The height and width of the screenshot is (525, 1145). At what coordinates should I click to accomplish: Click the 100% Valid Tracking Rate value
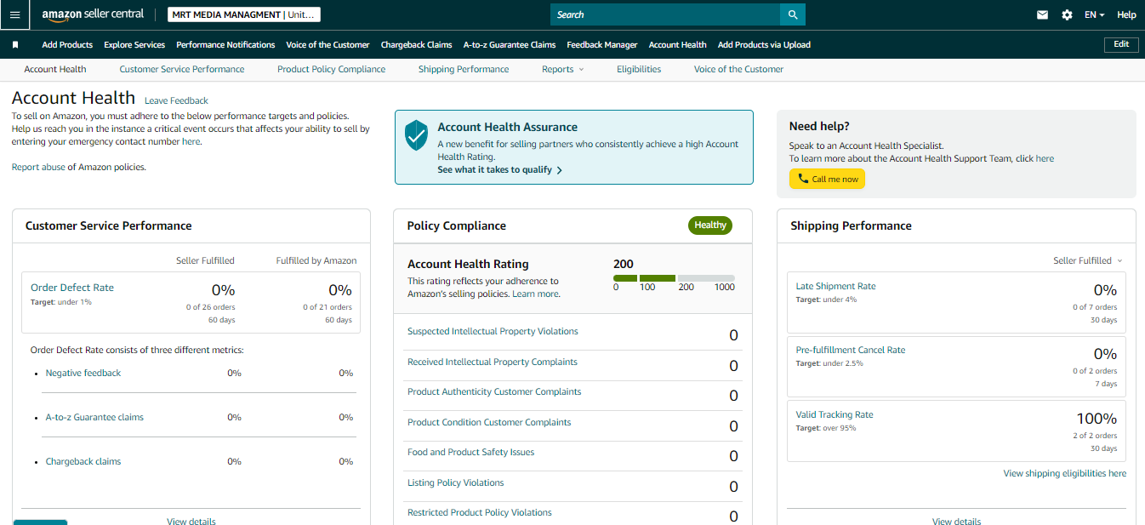(1097, 419)
